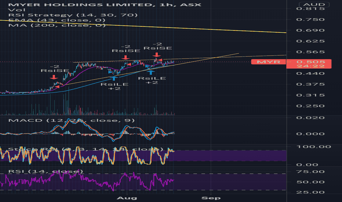Screen dimensions: 342x202
Task: Click the 25.00 RSI axis label
Action: tap(310, 192)
